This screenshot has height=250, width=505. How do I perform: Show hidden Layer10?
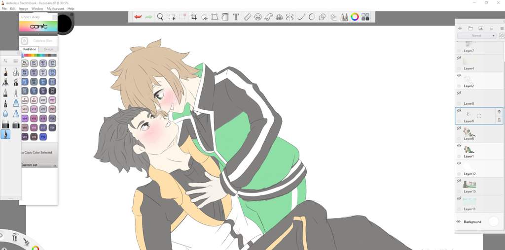tap(459, 181)
